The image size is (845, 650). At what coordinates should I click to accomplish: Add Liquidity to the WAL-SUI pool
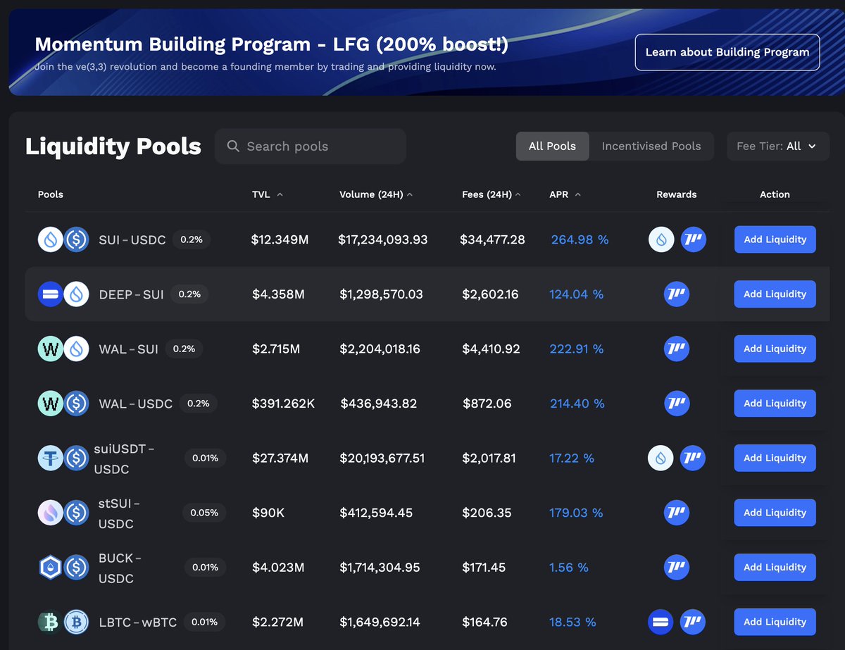coord(775,349)
